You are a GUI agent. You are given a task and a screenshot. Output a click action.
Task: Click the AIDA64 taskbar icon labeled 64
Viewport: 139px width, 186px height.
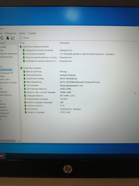coord(2,156)
